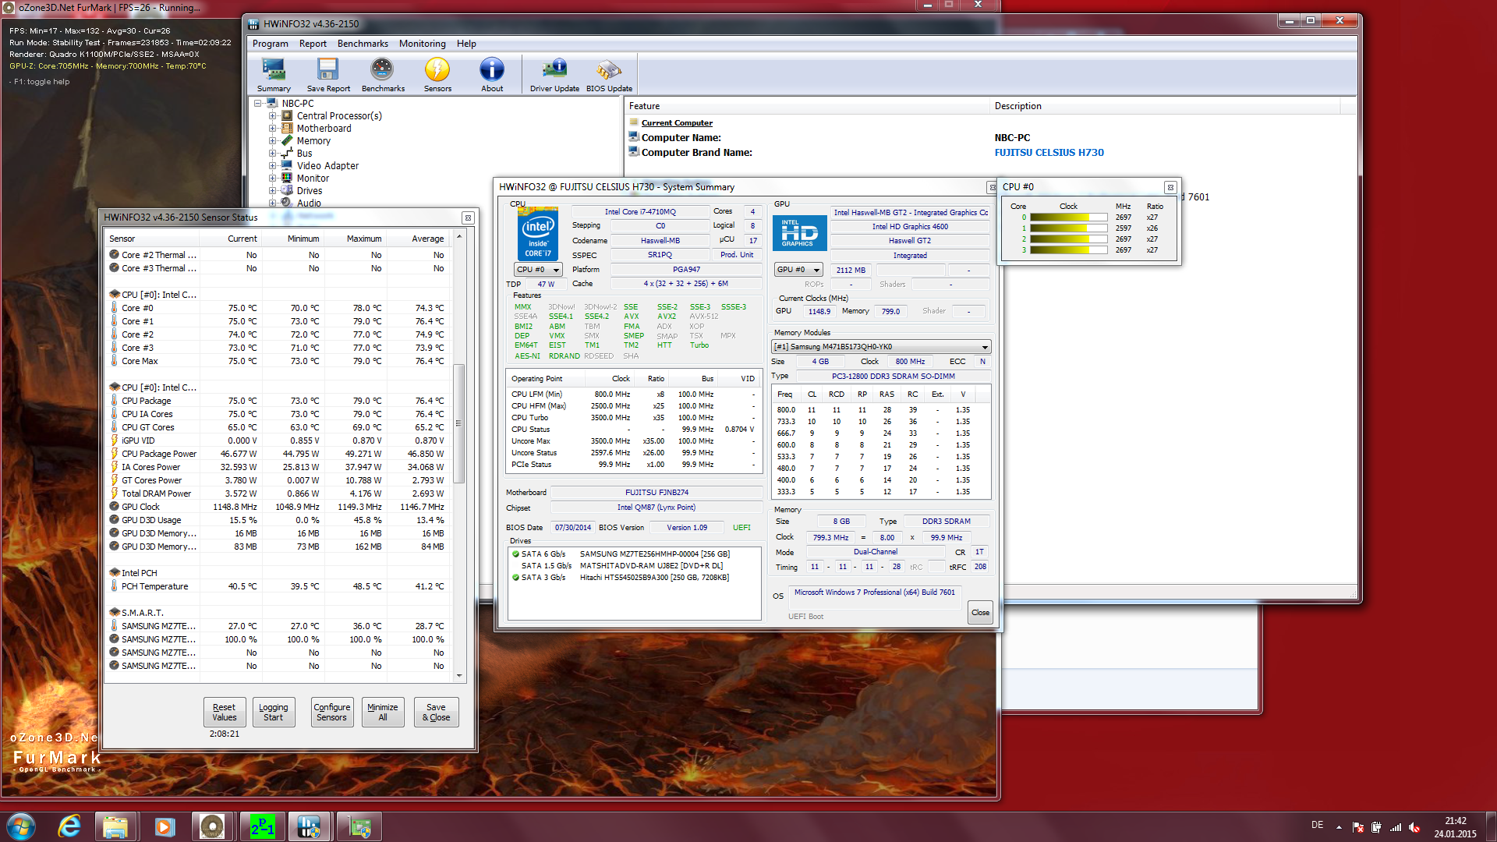The height and width of the screenshot is (842, 1497).
Task: Open the Report menu
Action: [x=313, y=44]
